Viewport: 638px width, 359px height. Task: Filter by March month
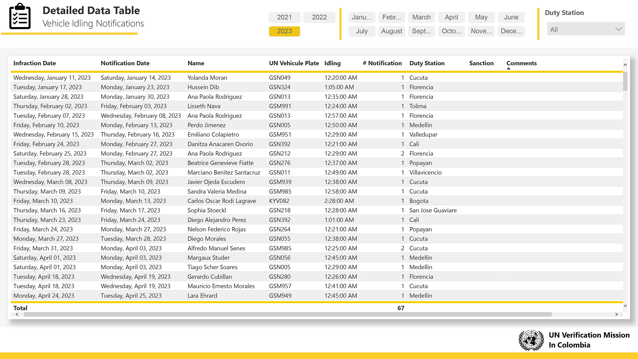[x=421, y=17]
